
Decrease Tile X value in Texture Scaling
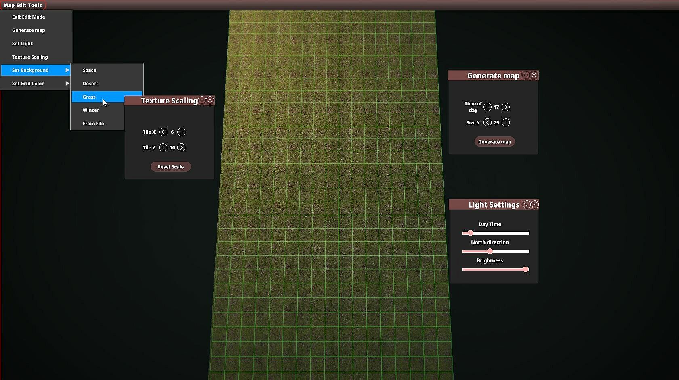coord(163,132)
